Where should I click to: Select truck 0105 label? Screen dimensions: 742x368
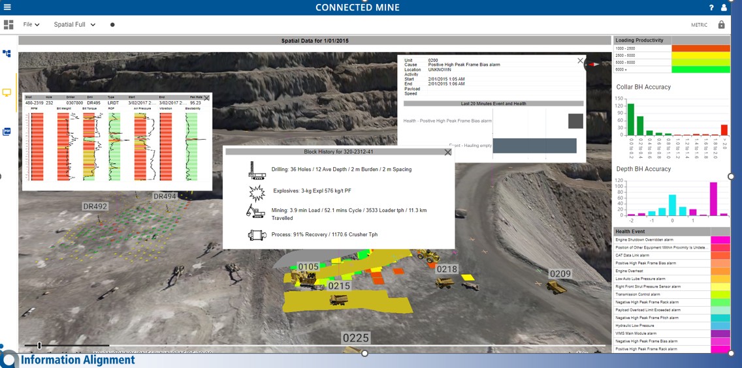tap(308, 268)
